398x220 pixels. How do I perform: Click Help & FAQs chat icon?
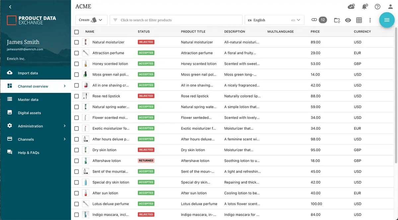pyautogui.click(x=10, y=152)
